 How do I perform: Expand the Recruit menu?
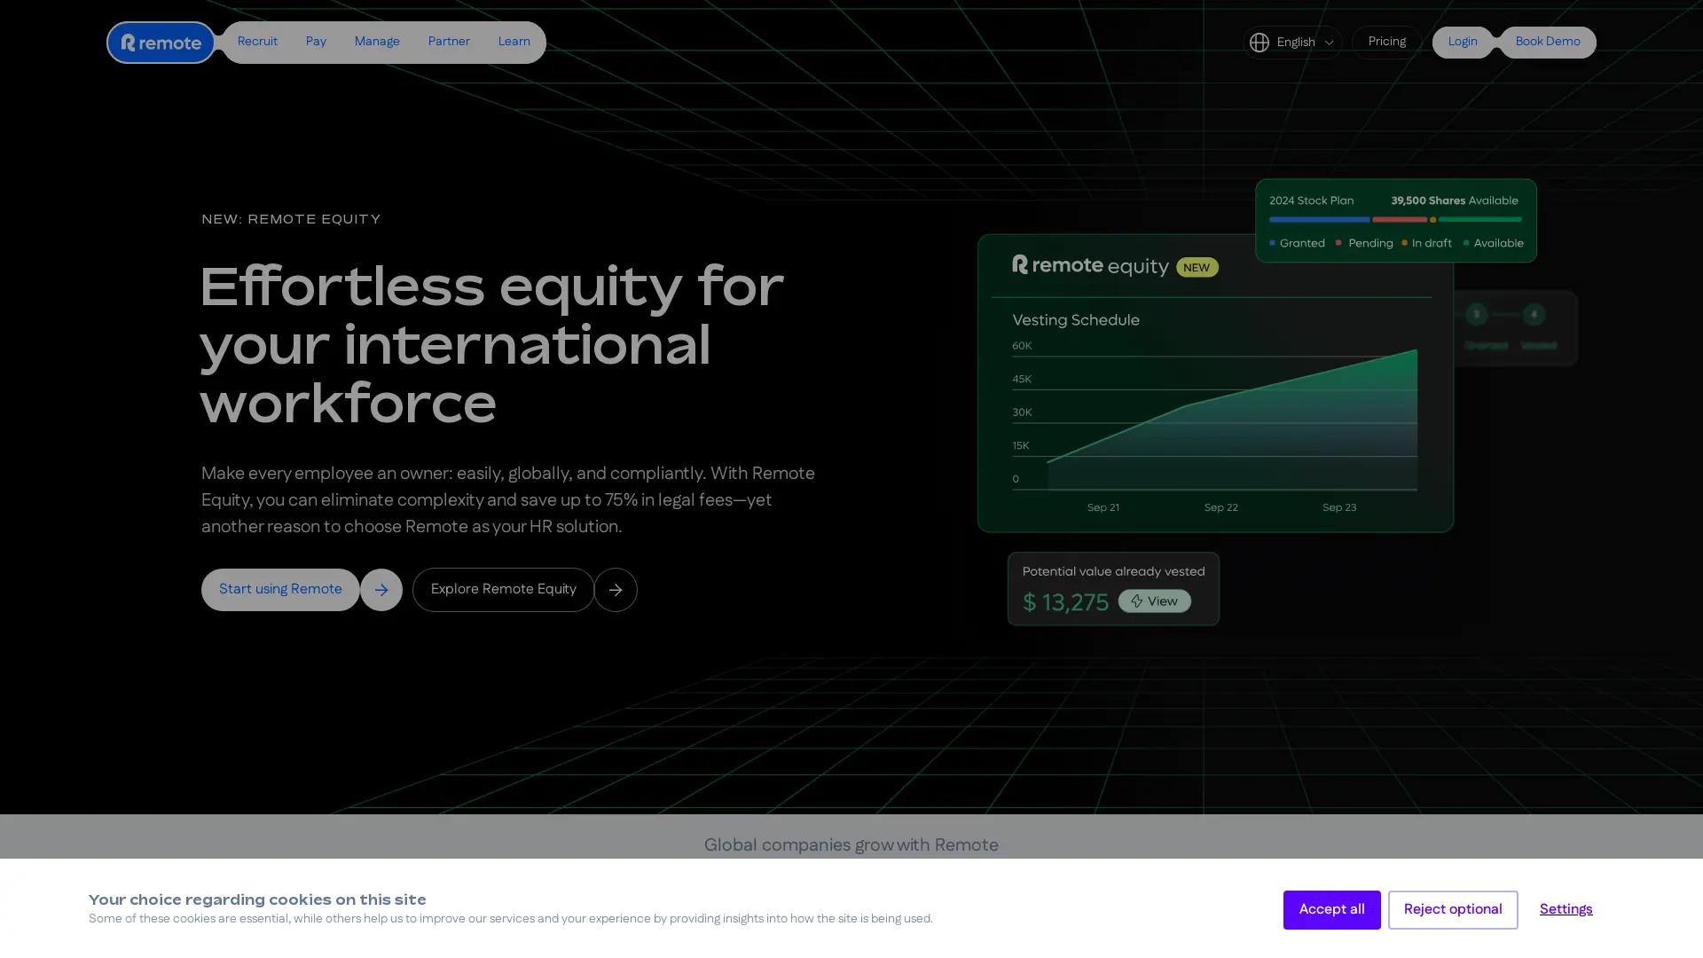click(257, 41)
